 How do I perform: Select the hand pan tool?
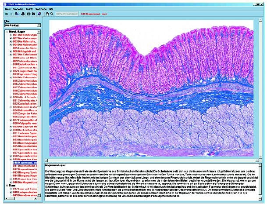[46, 14]
